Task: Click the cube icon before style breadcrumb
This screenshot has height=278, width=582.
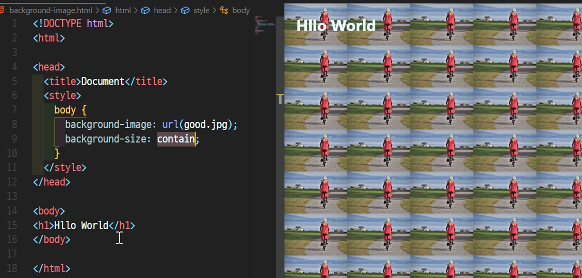Action: click(185, 10)
